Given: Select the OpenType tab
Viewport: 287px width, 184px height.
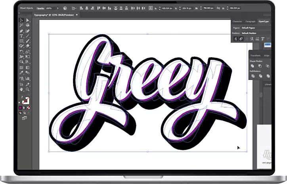Looking at the screenshot, I should coord(264,21).
